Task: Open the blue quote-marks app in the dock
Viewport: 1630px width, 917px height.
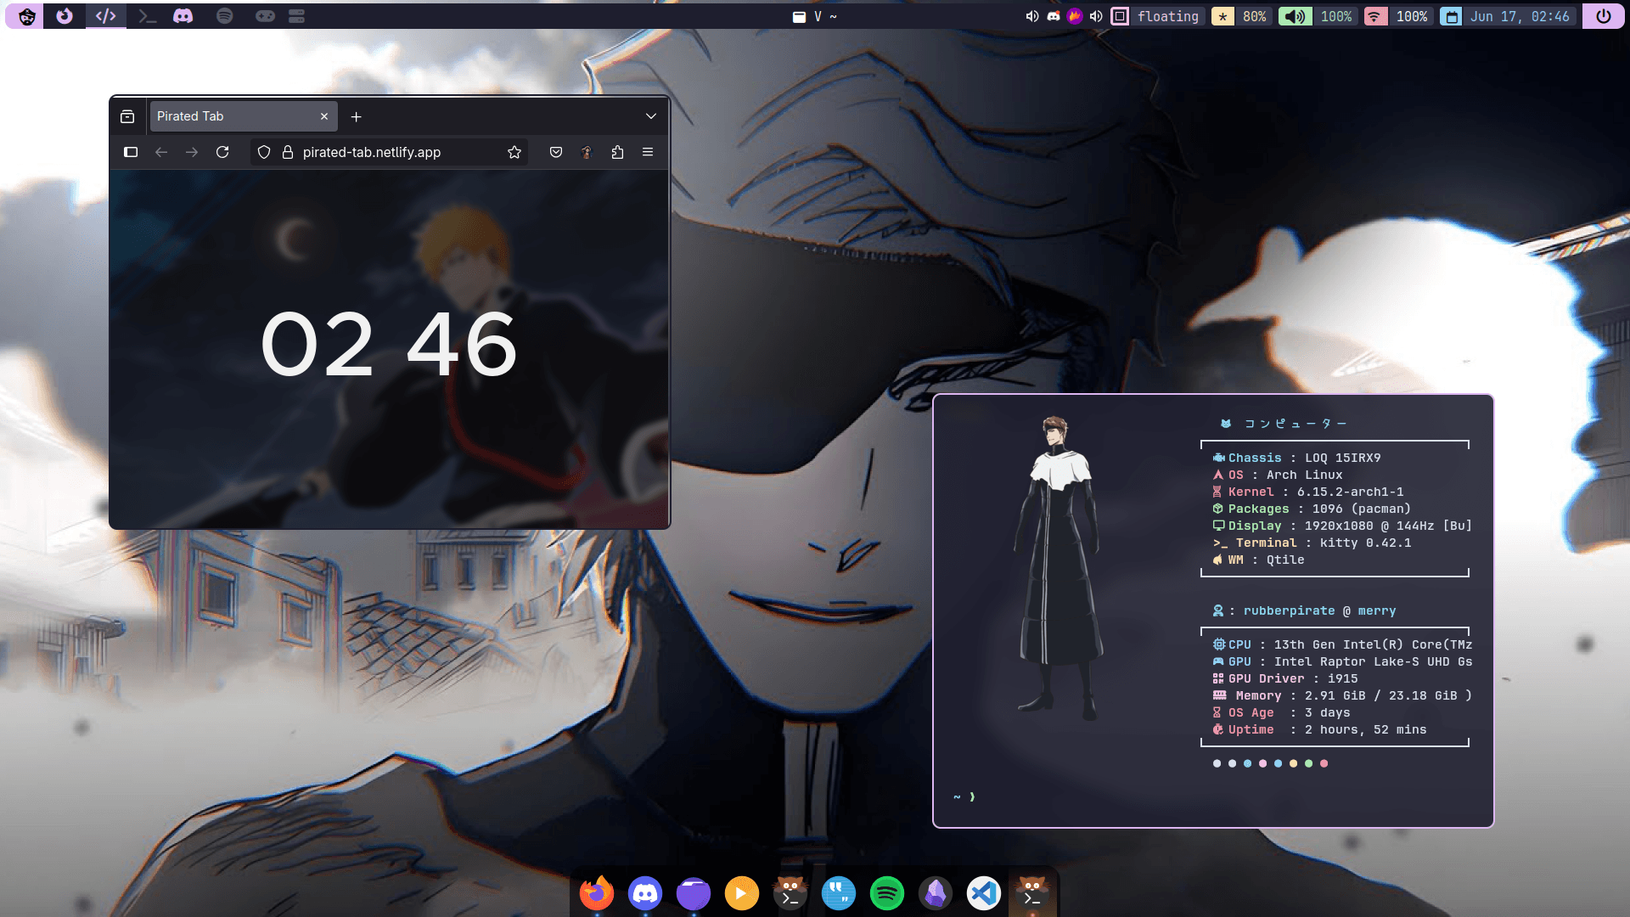Action: pyautogui.click(x=839, y=893)
